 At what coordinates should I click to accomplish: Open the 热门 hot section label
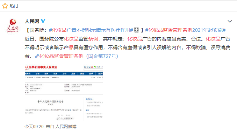14,6
